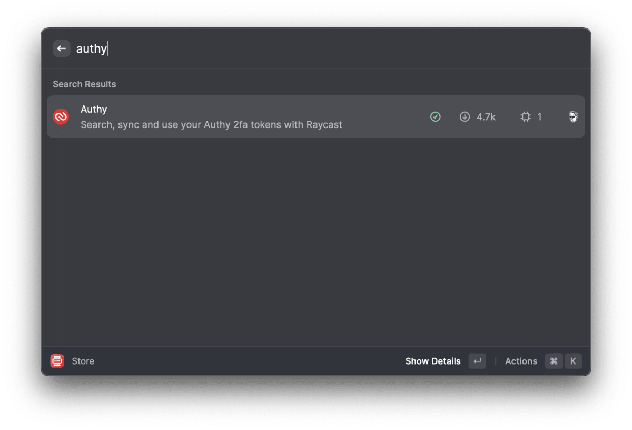Click the Authy red extension logo
Image resolution: width=632 pixels, height=430 pixels.
61,116
